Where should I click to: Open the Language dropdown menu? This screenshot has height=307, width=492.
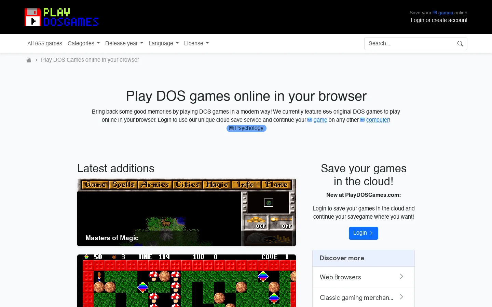[x=163, y=43]
